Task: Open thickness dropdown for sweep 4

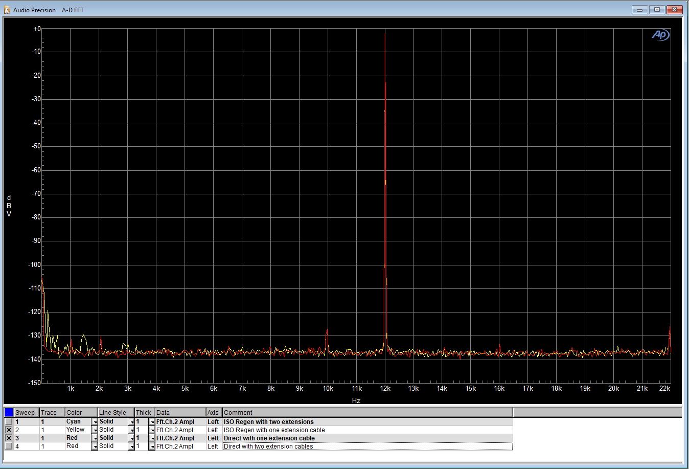Action: click(152, 446)
